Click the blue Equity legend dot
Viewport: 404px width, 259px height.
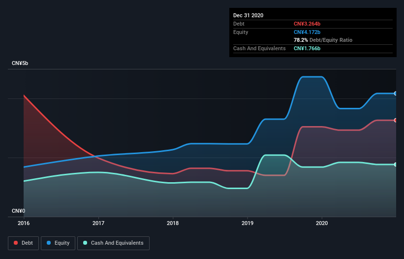[49, 243]
